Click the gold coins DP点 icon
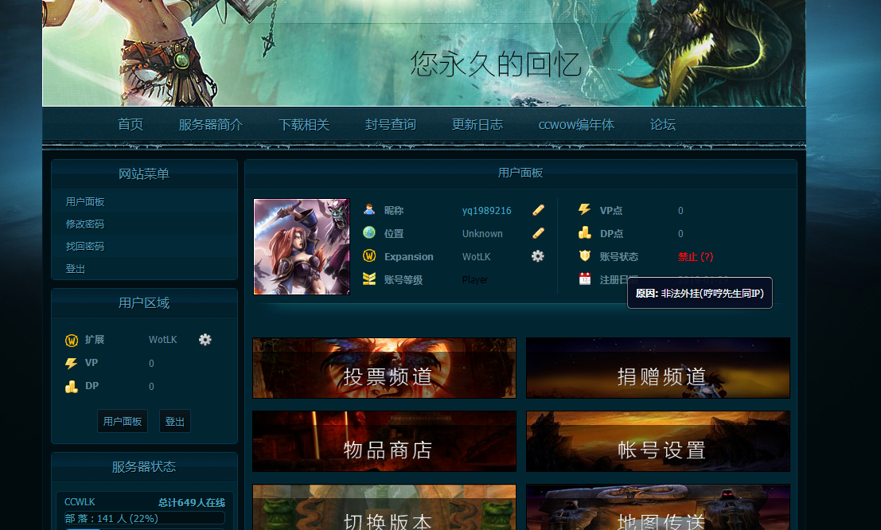This screenshot has width=881, height=530. tap(585, 233)
